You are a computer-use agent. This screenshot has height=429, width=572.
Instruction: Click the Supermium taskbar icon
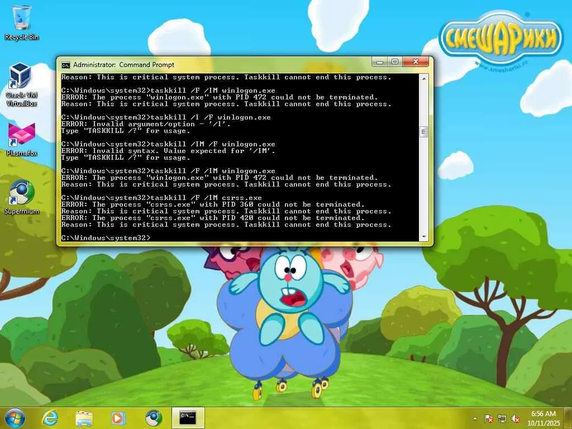point(153,418)
